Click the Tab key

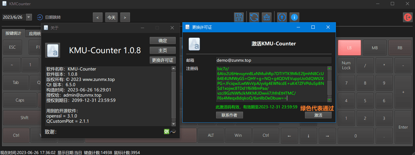(16, 82)
